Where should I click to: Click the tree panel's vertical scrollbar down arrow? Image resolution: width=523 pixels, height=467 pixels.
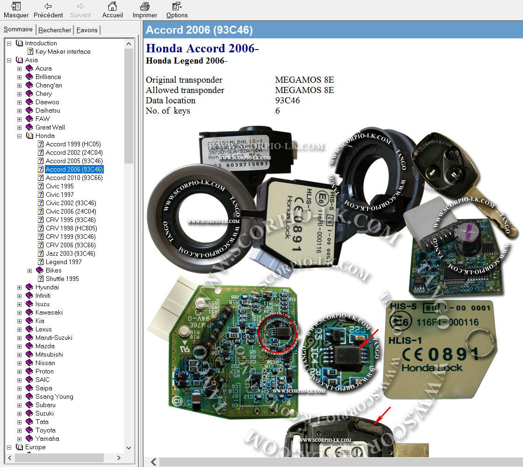point(129,446)
